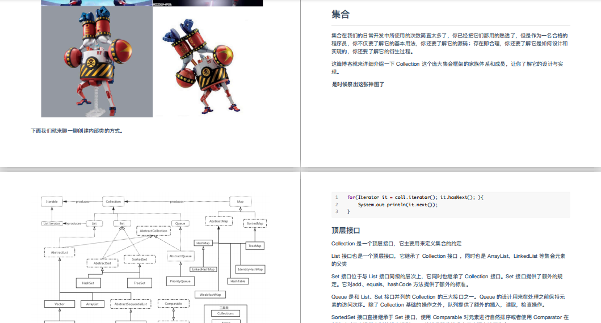Viewport: 601px width, 323px height.
Task: Click the PriorityQueue box in the diagram
Action: tap(180, 281)
